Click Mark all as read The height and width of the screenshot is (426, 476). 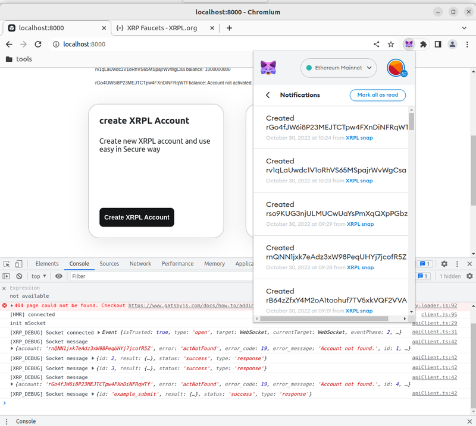[x=378, y=95]
